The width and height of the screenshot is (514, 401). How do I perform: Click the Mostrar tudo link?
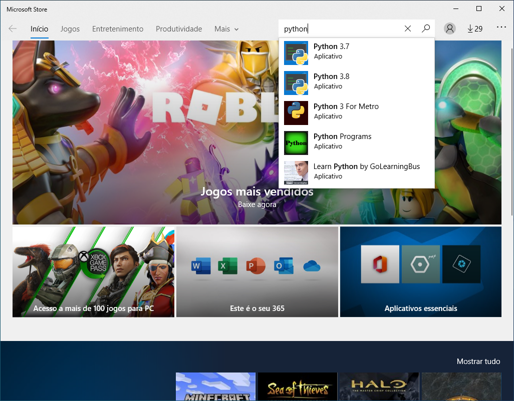[x=478, y=361]
